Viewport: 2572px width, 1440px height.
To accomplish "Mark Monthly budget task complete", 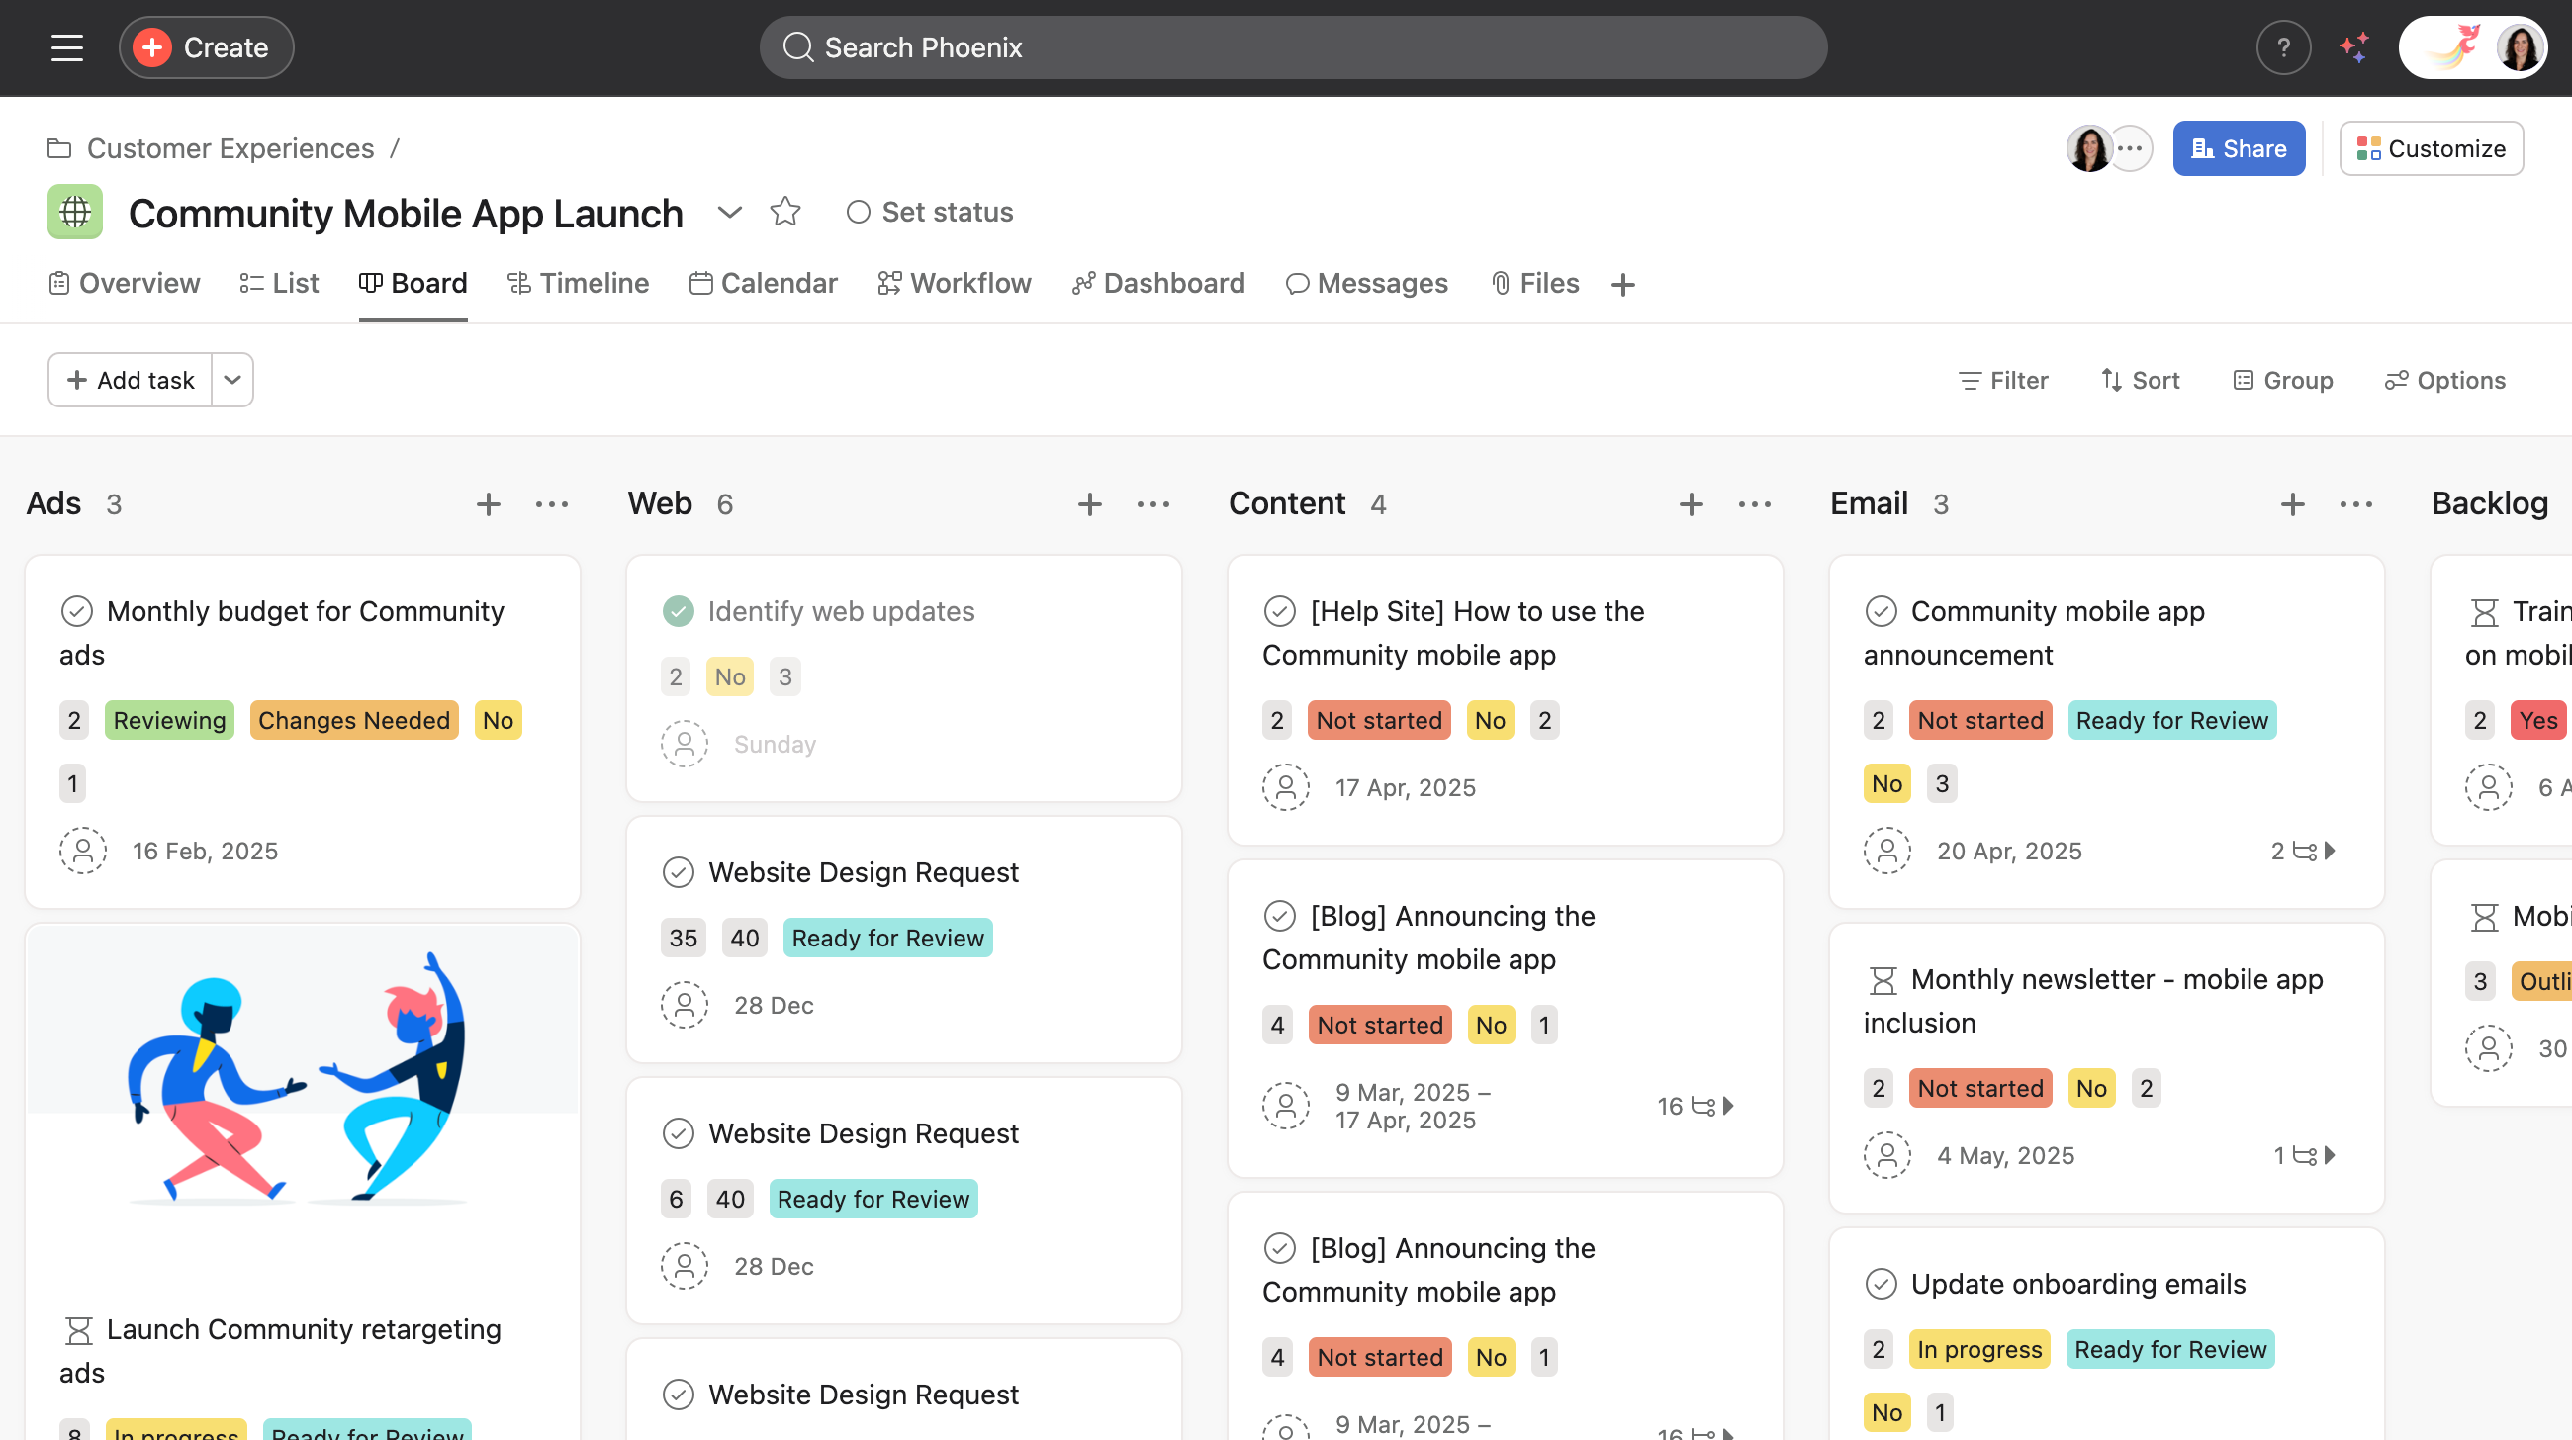I will [77, 611].
